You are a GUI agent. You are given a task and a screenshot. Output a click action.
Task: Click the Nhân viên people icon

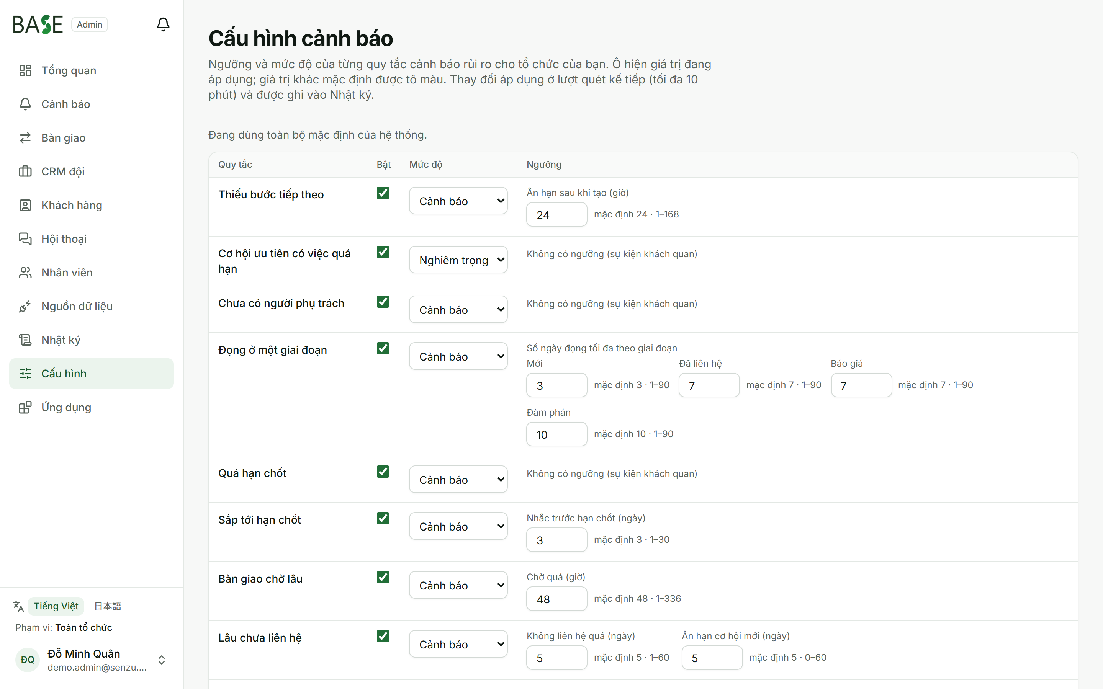click(25, 273)
